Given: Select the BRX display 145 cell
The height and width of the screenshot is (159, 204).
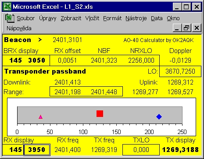Looking at the screenshot, I should point(15,60).
